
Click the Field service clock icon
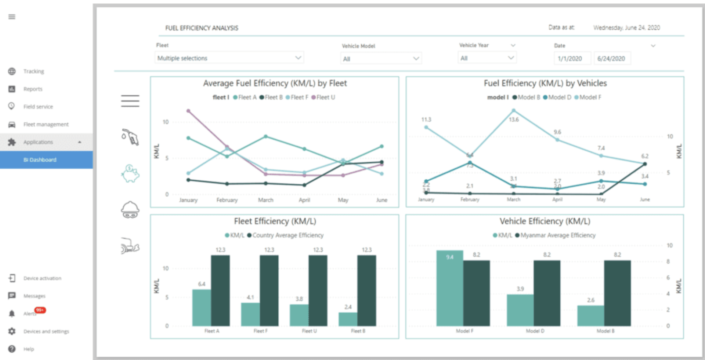(x=12, y=106)
